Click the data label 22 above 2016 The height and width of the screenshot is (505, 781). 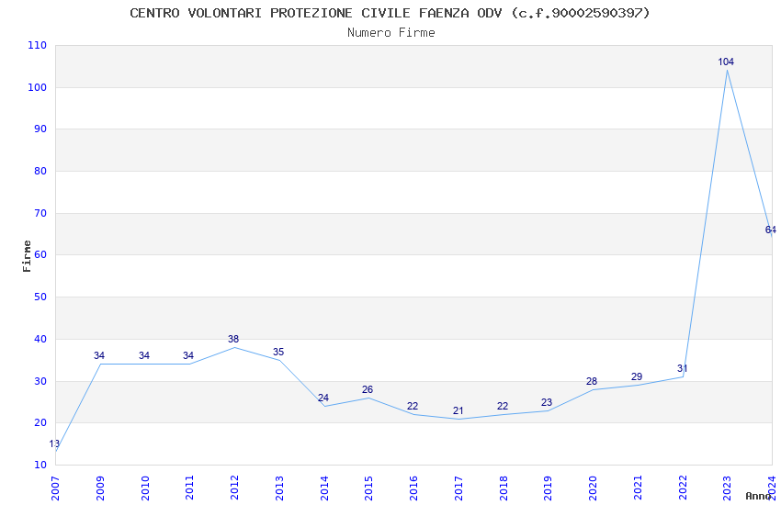[413, 406]
